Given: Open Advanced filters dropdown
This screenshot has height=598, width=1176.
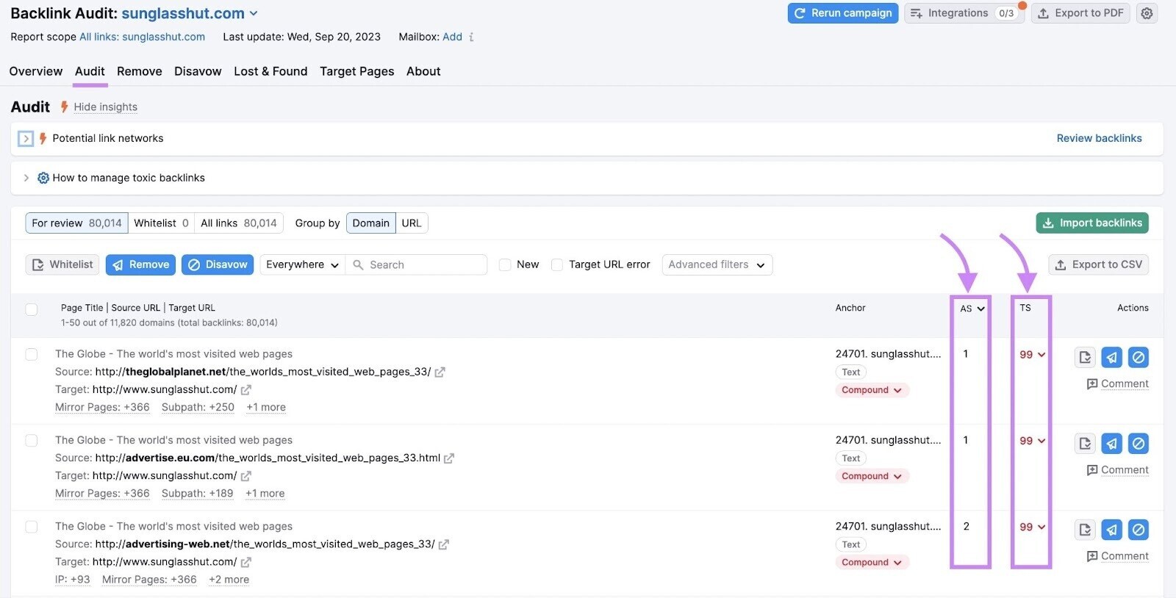Looking at the screenshot, I should click(717, 264).
